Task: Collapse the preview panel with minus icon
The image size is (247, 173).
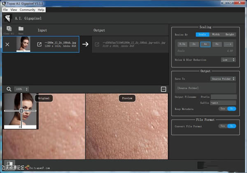Action: (163, 89)
